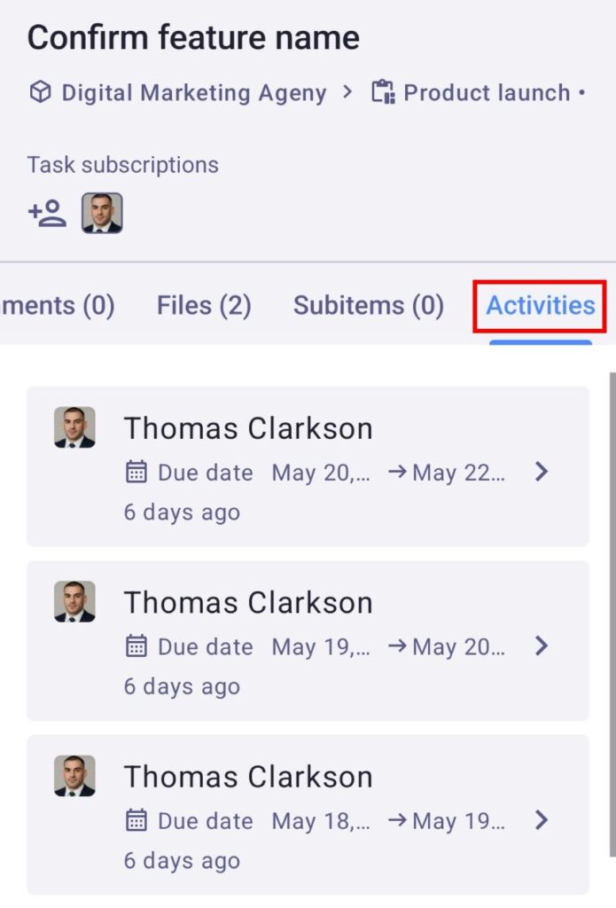Click the add subscriber person icon
Screen dimensions: 616x908
coord(47,213)
